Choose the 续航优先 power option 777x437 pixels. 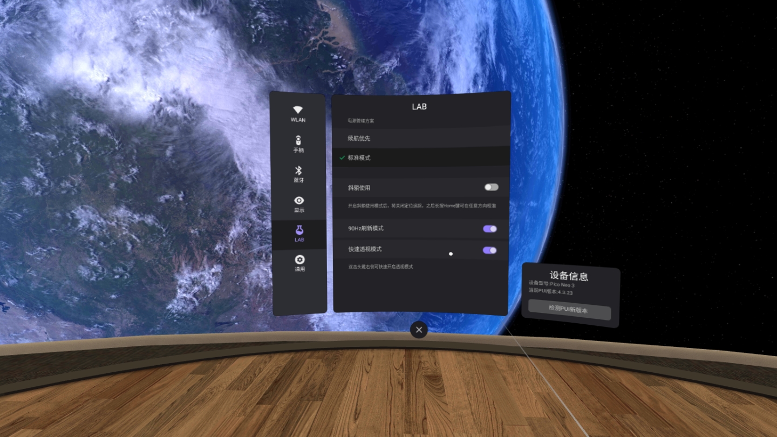coord(359,139)
